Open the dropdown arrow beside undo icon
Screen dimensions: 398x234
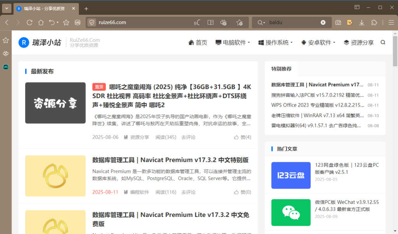pos(58,22)
